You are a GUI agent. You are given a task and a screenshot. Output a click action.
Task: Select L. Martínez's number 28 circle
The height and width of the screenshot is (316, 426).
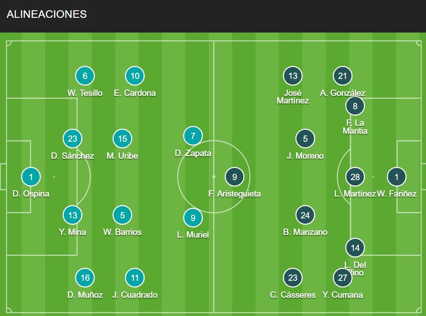(355, 177)
